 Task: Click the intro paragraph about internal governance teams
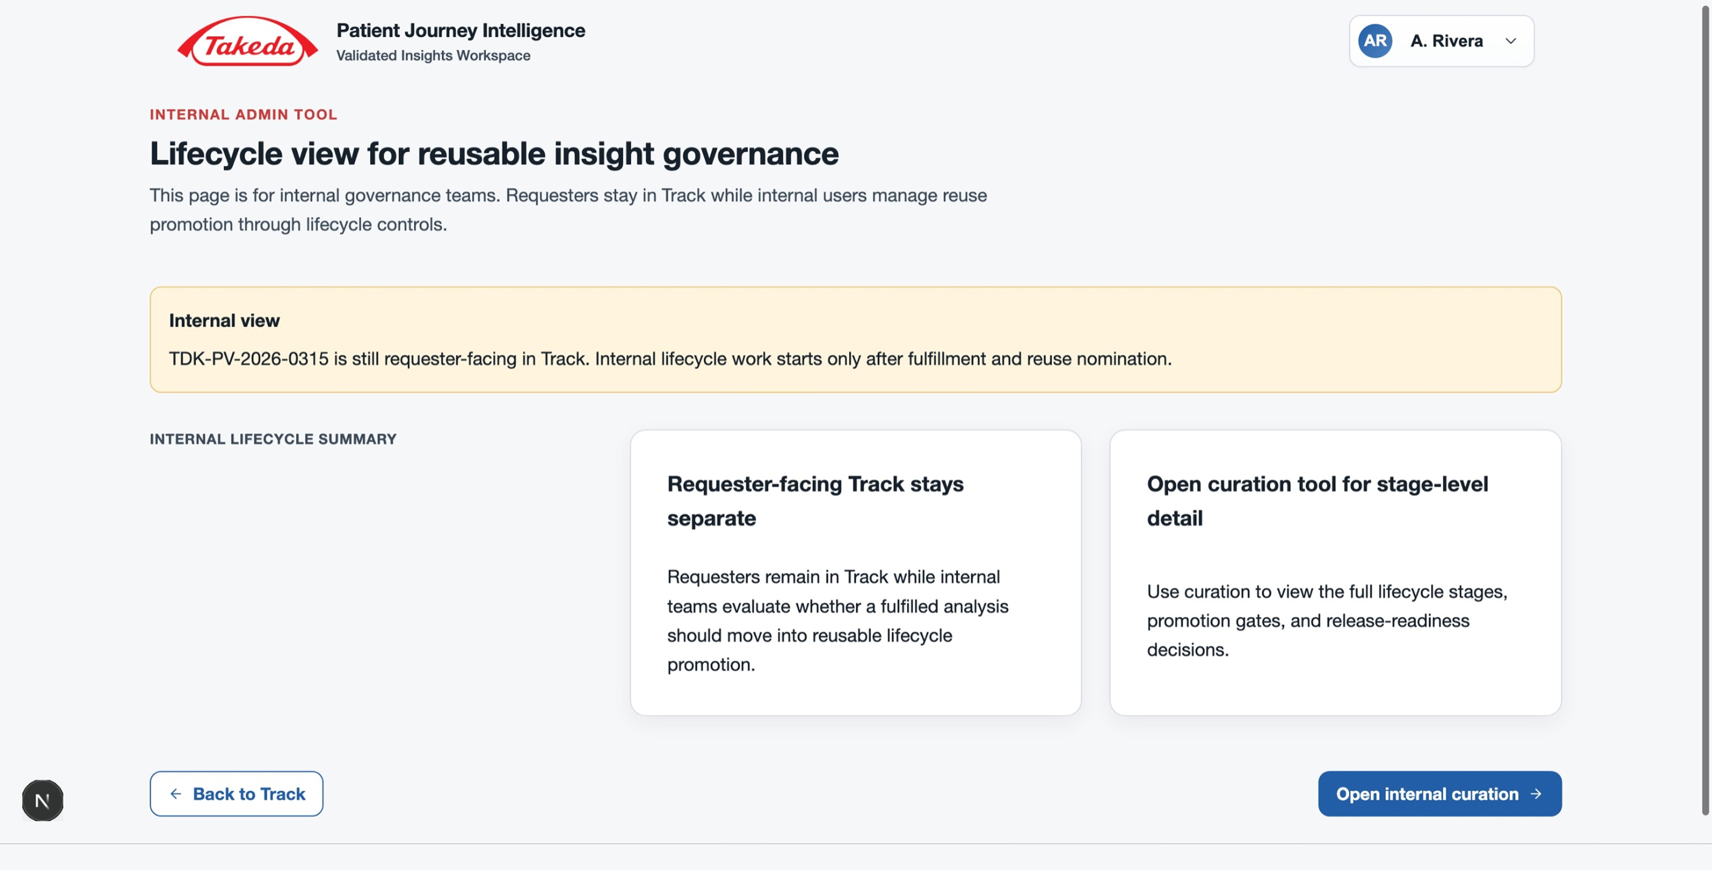568,210
